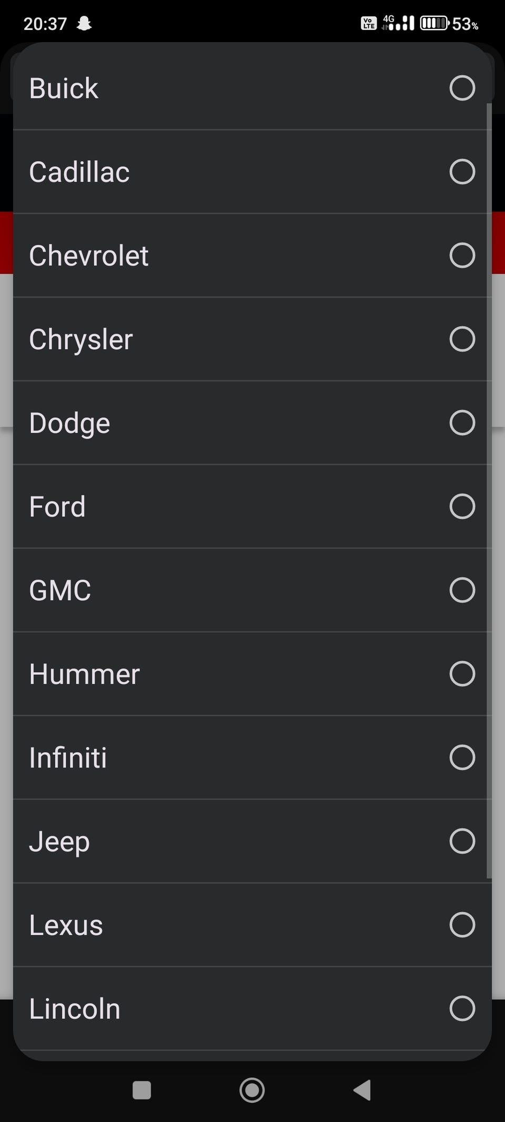
Task: Open recent apps square icon
Action: coord(142,1090)
